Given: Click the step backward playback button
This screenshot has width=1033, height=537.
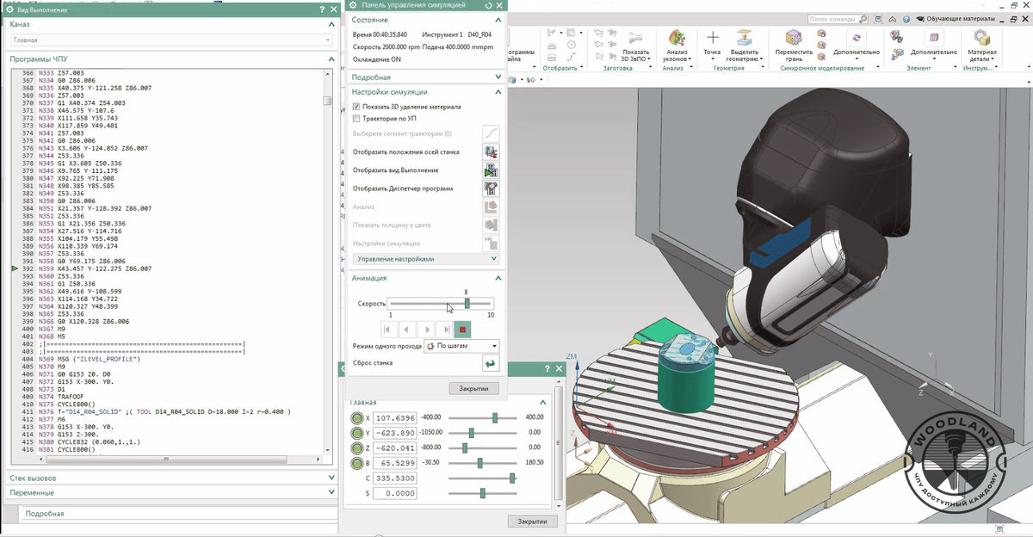Looking at the screenshot, I should click(406, 329).
